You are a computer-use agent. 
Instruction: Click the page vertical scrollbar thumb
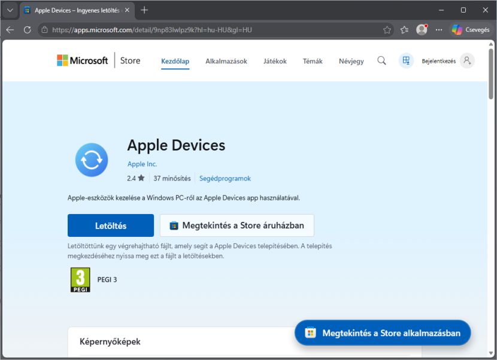point(491,74)
